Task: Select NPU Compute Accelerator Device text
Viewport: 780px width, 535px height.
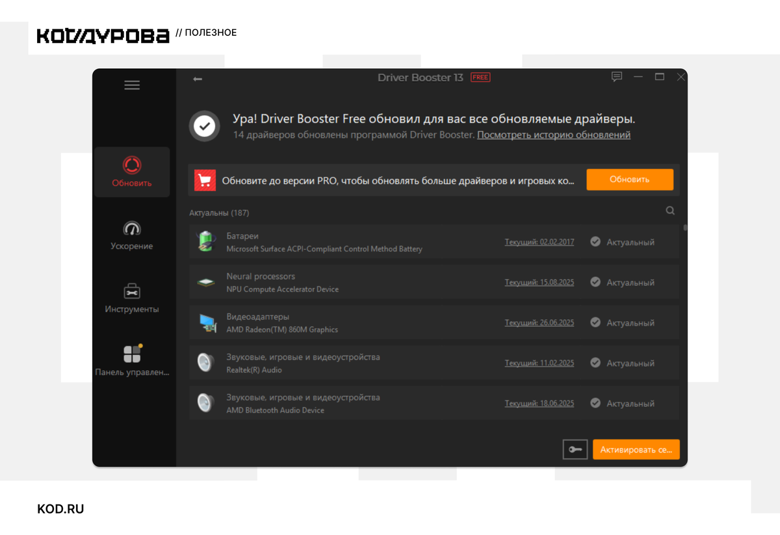Action: pyautogui.click(x=283, y=289)
